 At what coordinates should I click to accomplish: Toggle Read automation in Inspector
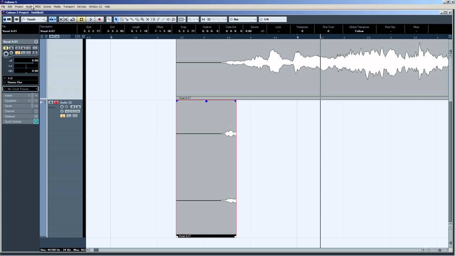point(17,48)
